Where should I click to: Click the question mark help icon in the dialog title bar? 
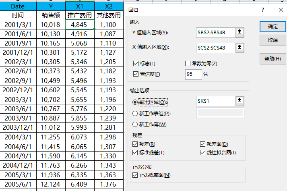coord(263,10)
